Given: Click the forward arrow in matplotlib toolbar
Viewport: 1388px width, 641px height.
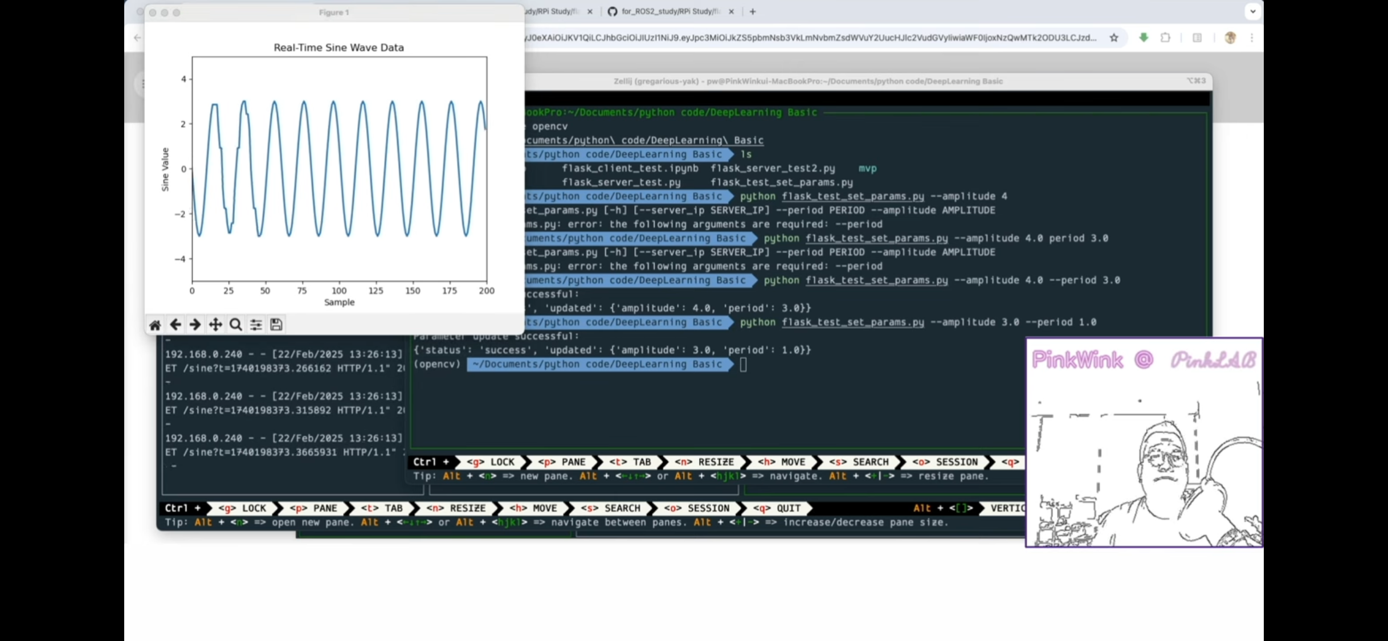Looking at the screenshot, I should 195,325.
